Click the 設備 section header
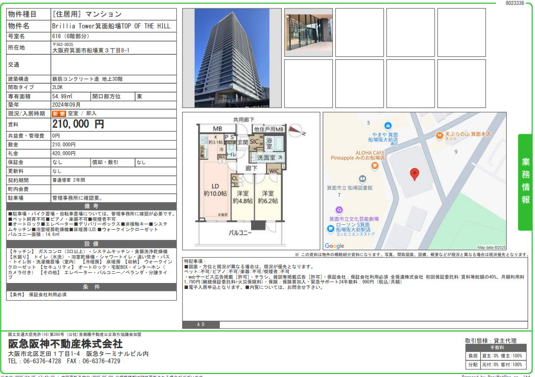 coord(92,244)
